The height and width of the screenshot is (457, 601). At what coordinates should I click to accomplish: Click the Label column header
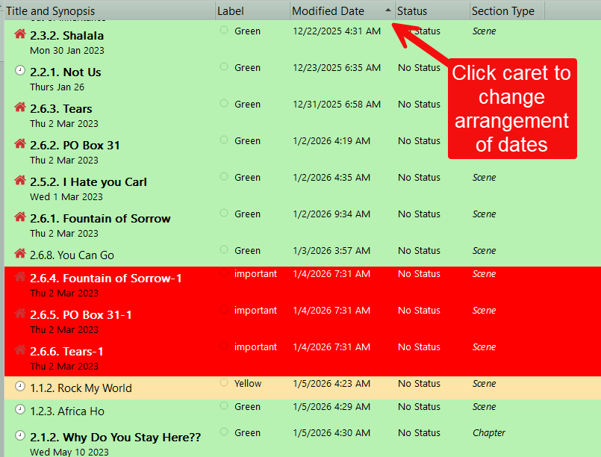coord(230,11)
